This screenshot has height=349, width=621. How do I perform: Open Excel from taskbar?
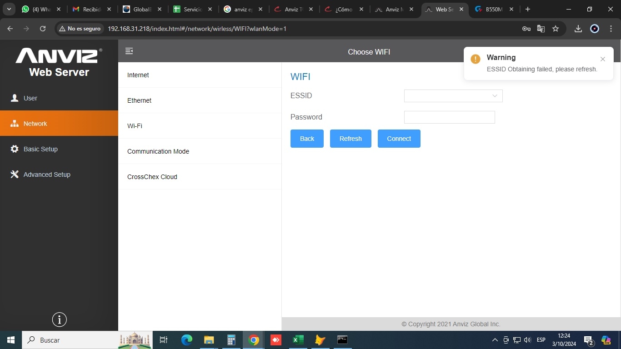coord(298,340)
